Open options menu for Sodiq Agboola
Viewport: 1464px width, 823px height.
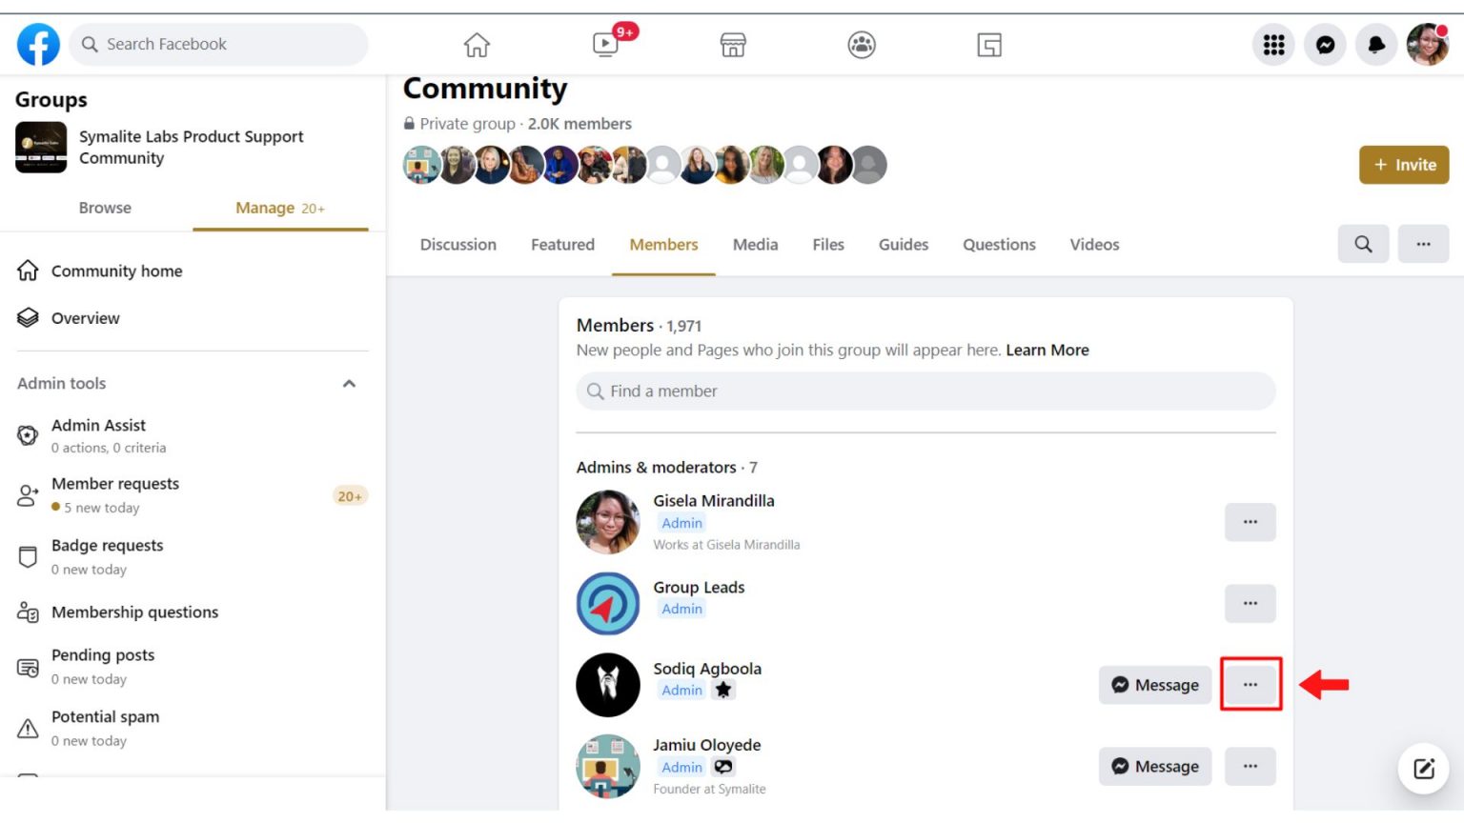[x=1250, y=684]
